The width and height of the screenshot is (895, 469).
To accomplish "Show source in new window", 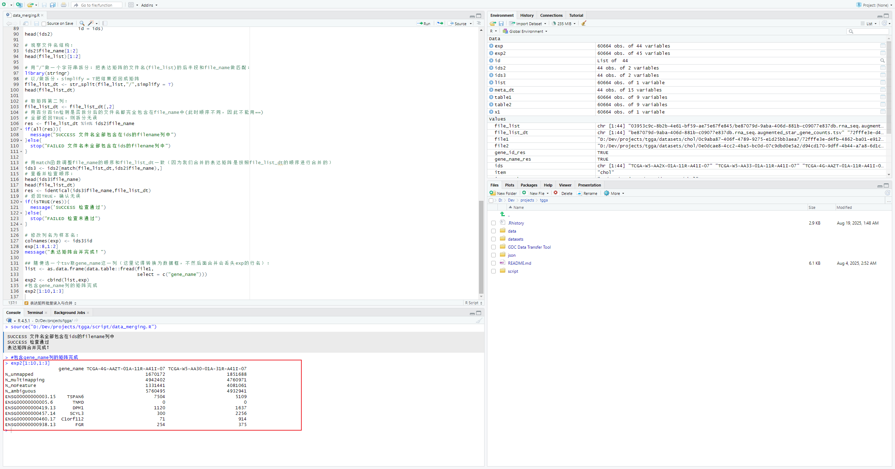I will 26,23.
